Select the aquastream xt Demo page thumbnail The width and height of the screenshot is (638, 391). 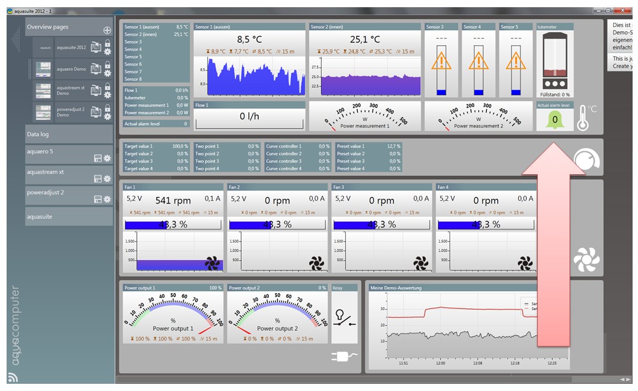pyautogui.click(x=43, y=91)
